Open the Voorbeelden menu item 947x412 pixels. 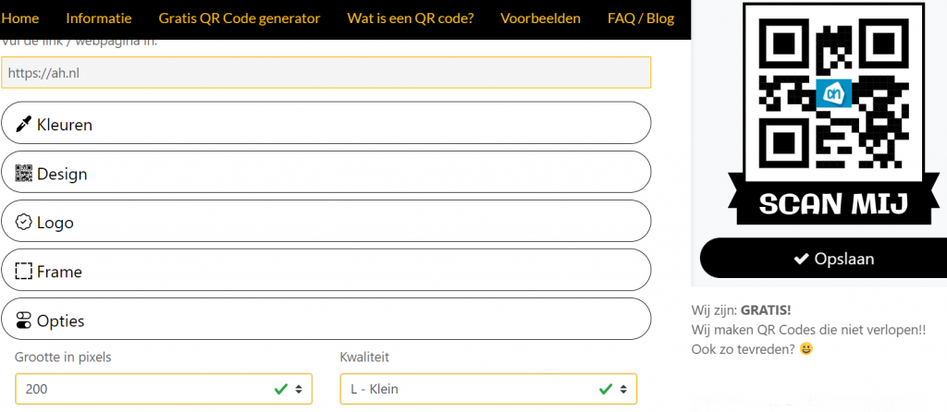pyautogui.click(x=540, y=18)
